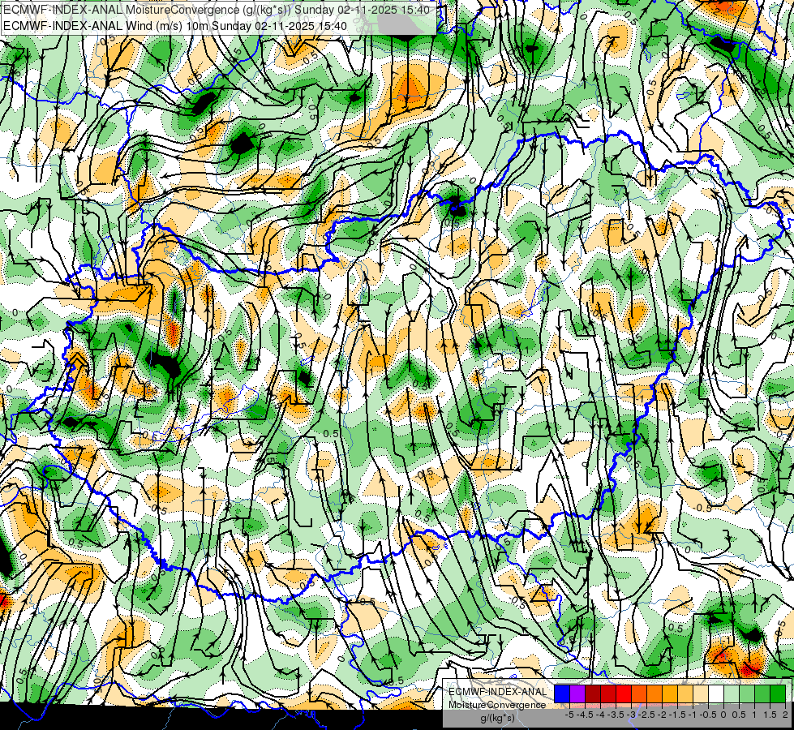This screenshot has height=730, width=794.
Task: Select the dark maroon legend swatch after -4.5
Action: pos(593,694)
